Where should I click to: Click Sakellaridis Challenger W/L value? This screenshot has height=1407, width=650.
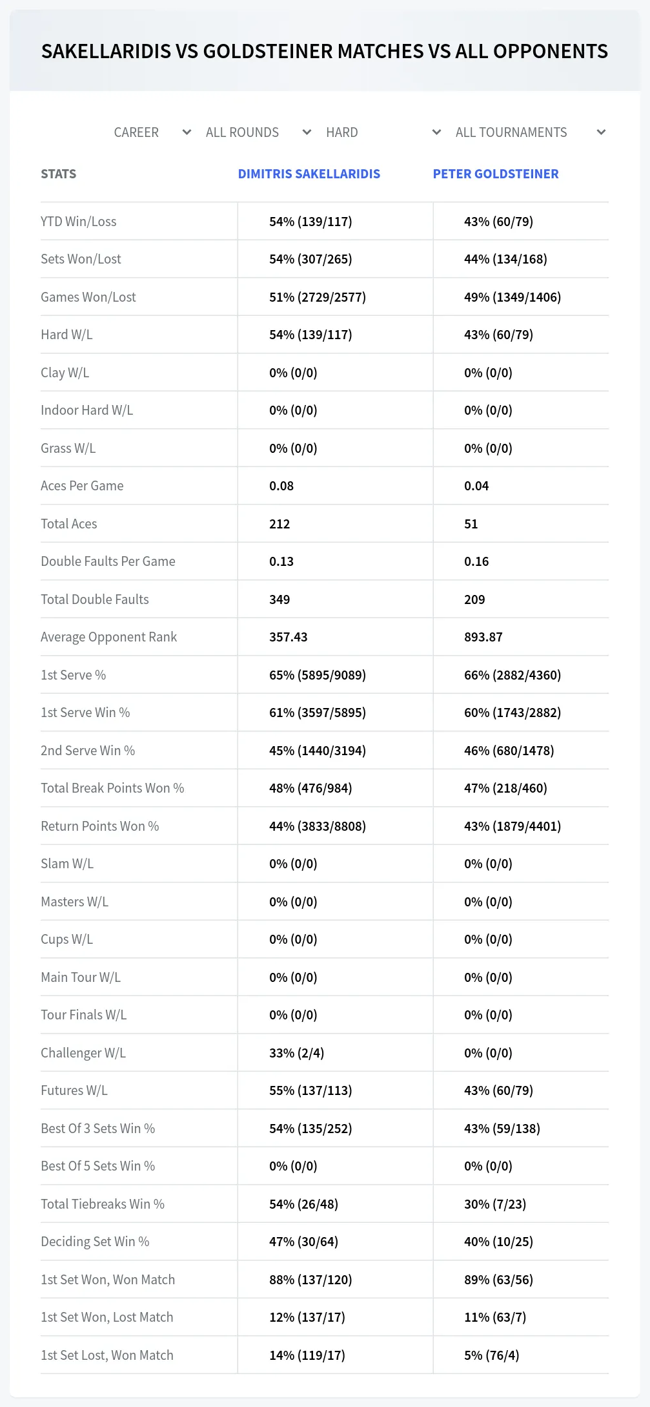(x=297, y=1053)
